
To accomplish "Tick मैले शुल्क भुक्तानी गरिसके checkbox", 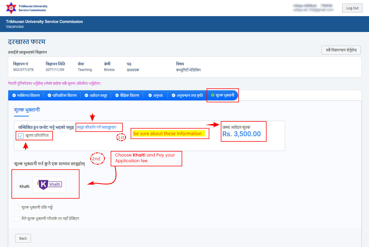I will (17, 219).
